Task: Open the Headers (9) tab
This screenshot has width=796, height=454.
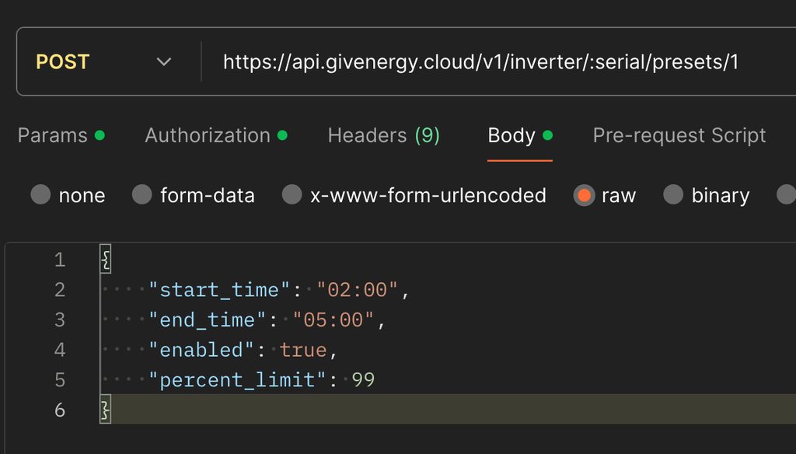Action: [x=384, y=135]
